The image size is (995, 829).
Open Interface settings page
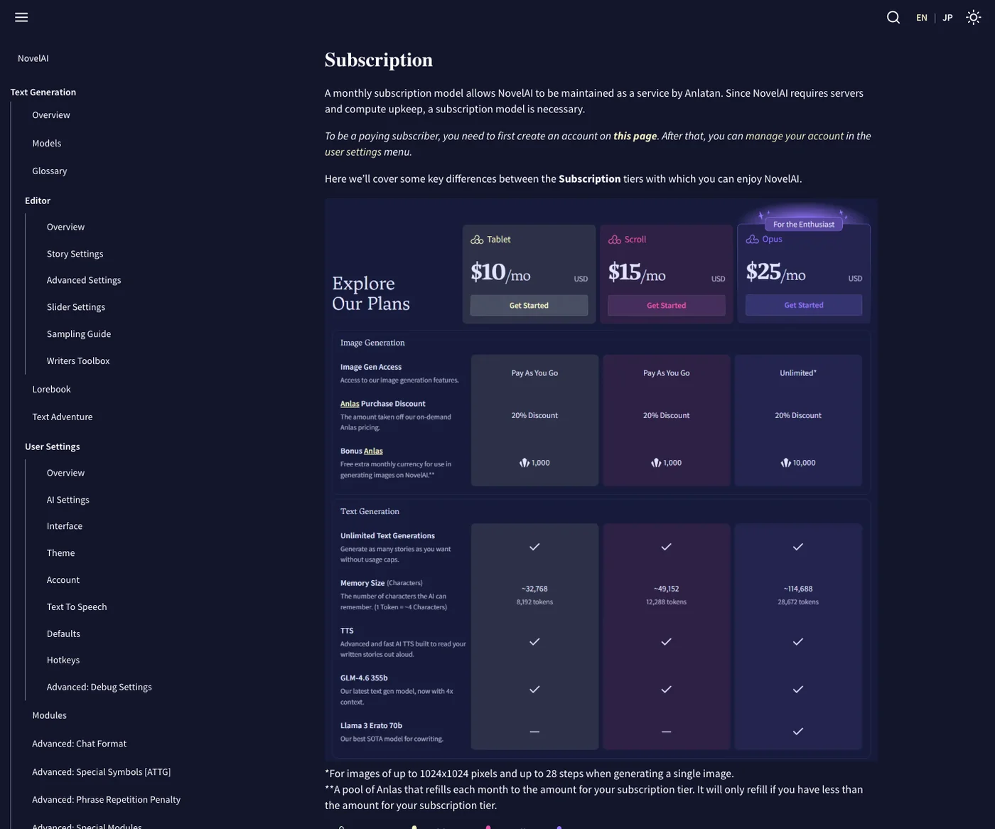pos(65,527)
